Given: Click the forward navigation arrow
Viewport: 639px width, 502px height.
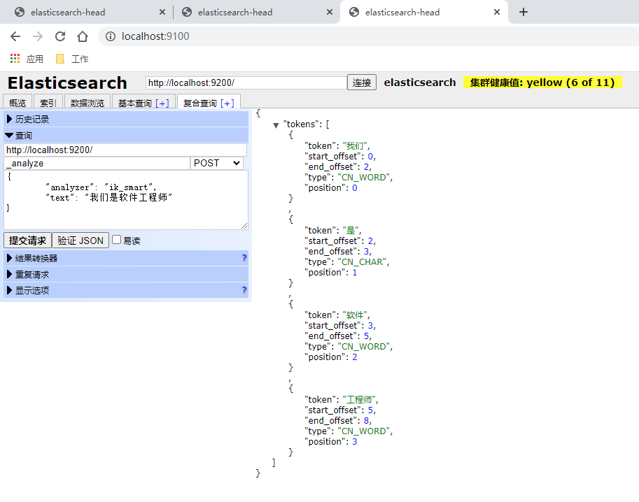Looking at the screenshot, I should (37, 36).
